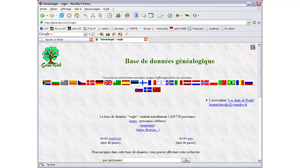Open the Marque-pages menu
The image size is (300, 168).
click(92, 9)
